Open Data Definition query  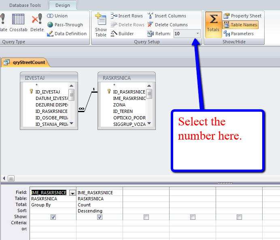point(67,34)
